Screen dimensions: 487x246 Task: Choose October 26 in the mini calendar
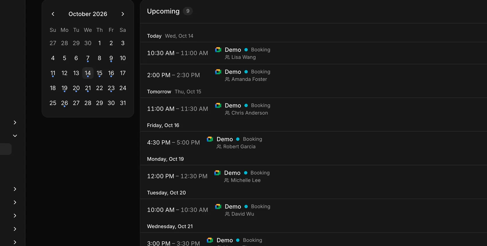point(64,103)
